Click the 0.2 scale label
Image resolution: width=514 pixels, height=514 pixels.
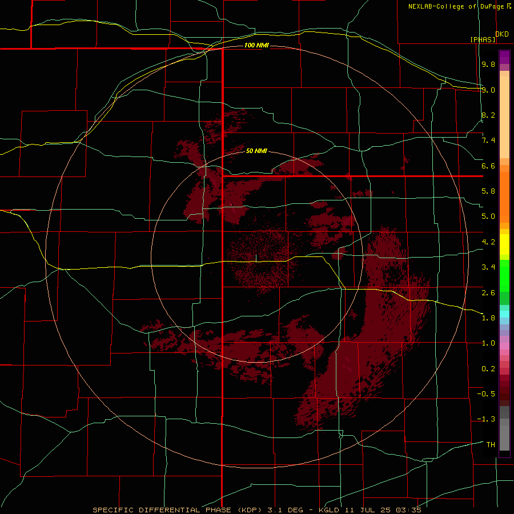tap(488, 369)
